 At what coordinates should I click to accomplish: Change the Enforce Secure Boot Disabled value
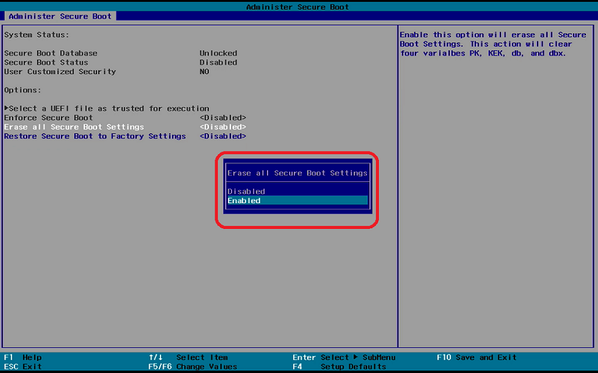(223, 118)
